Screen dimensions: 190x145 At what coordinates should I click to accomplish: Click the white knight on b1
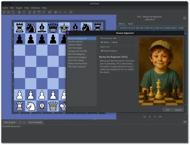pyautogui.click(x=31, y=106)
